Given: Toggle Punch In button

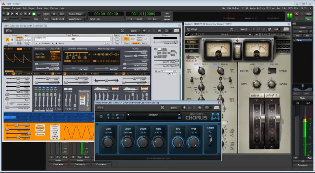Looking at the screenshot, I should coord(54,14).
